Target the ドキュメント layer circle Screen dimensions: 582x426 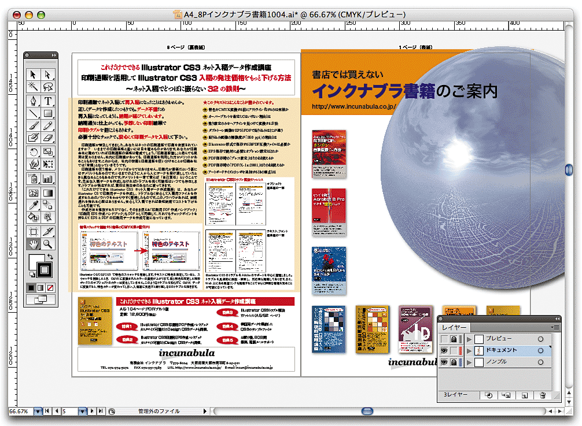(x=540, y=350)
